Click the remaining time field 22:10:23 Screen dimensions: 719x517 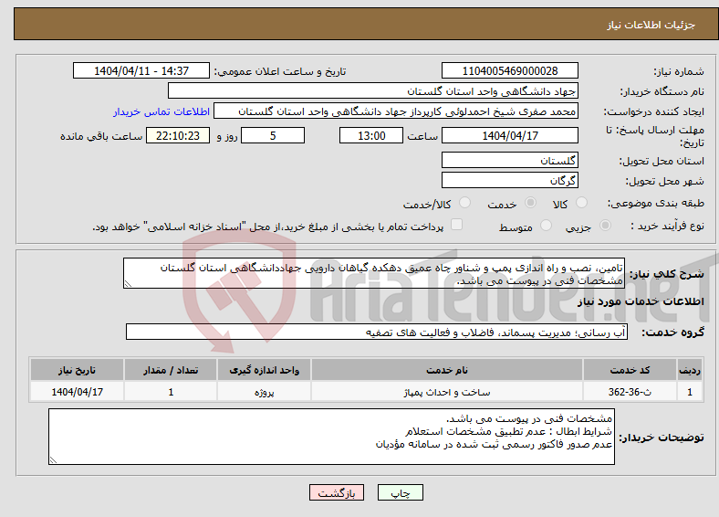click(178, 135)
